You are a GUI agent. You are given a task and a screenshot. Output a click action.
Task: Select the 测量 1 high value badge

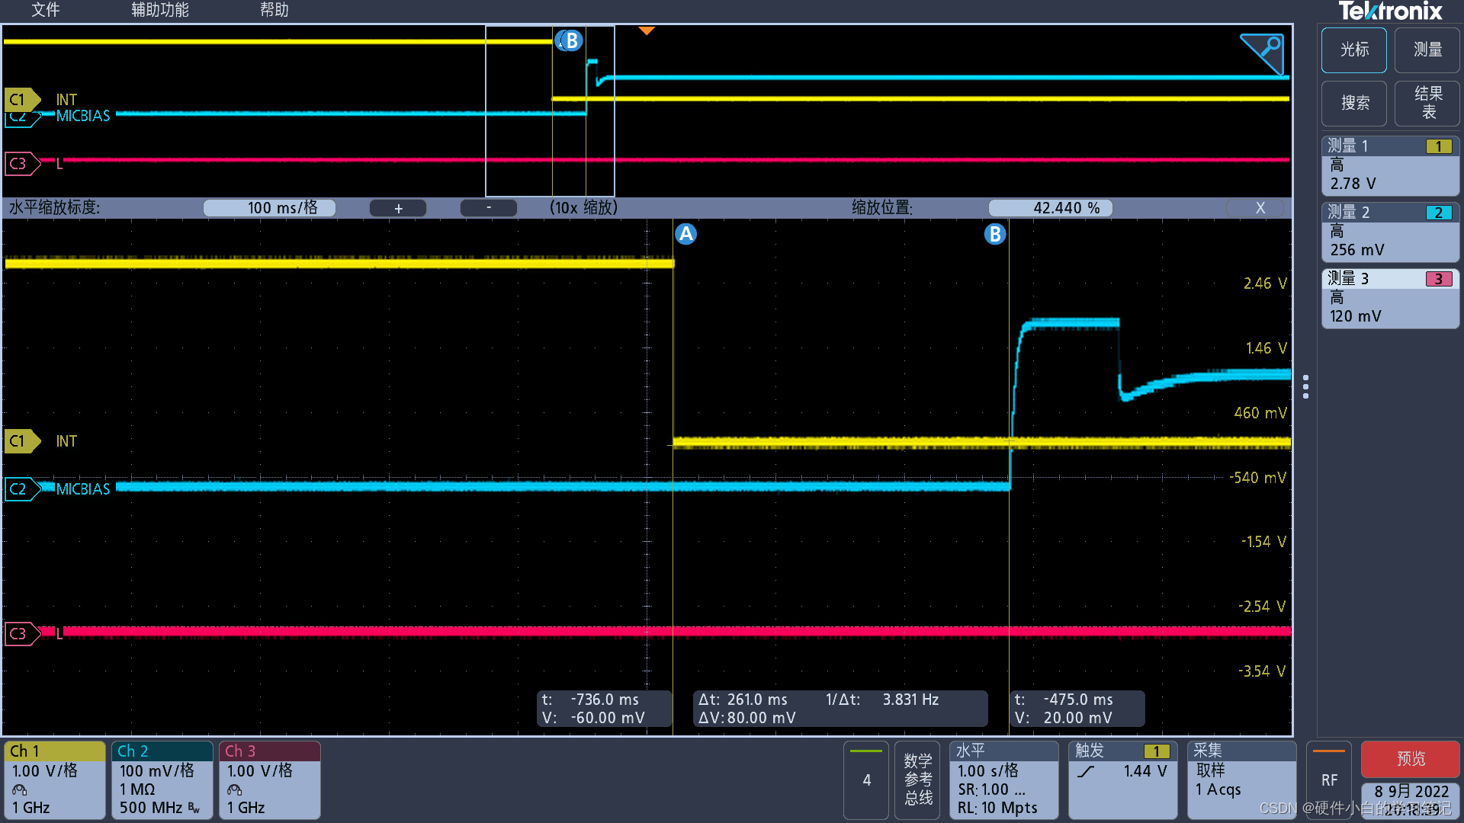(1390, 165)
